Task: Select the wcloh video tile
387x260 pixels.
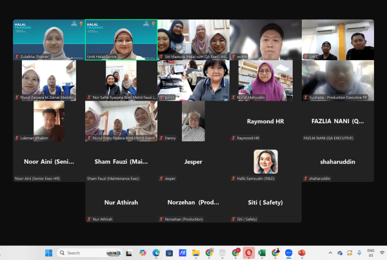Action: (x=266, y=39)
